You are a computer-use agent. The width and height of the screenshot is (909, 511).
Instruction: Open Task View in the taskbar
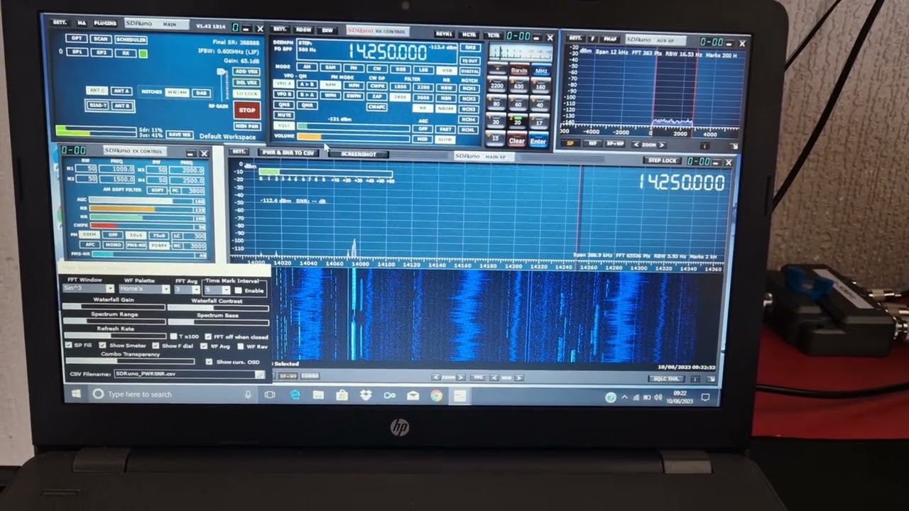coord(270,395)
